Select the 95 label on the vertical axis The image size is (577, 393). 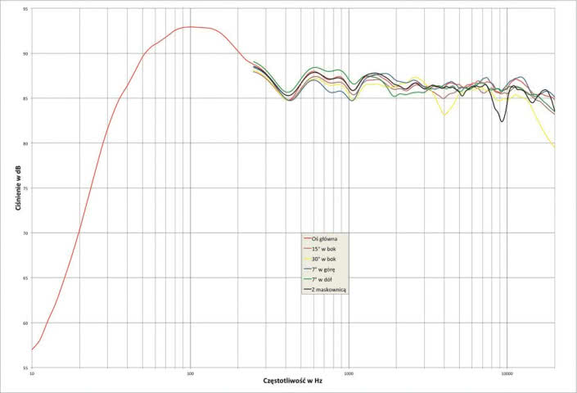25,9
